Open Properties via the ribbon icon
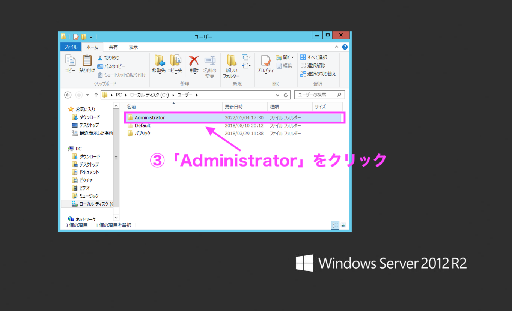Image resolution: width=512 pixels, height=311 pixels. tap(265, 61)
